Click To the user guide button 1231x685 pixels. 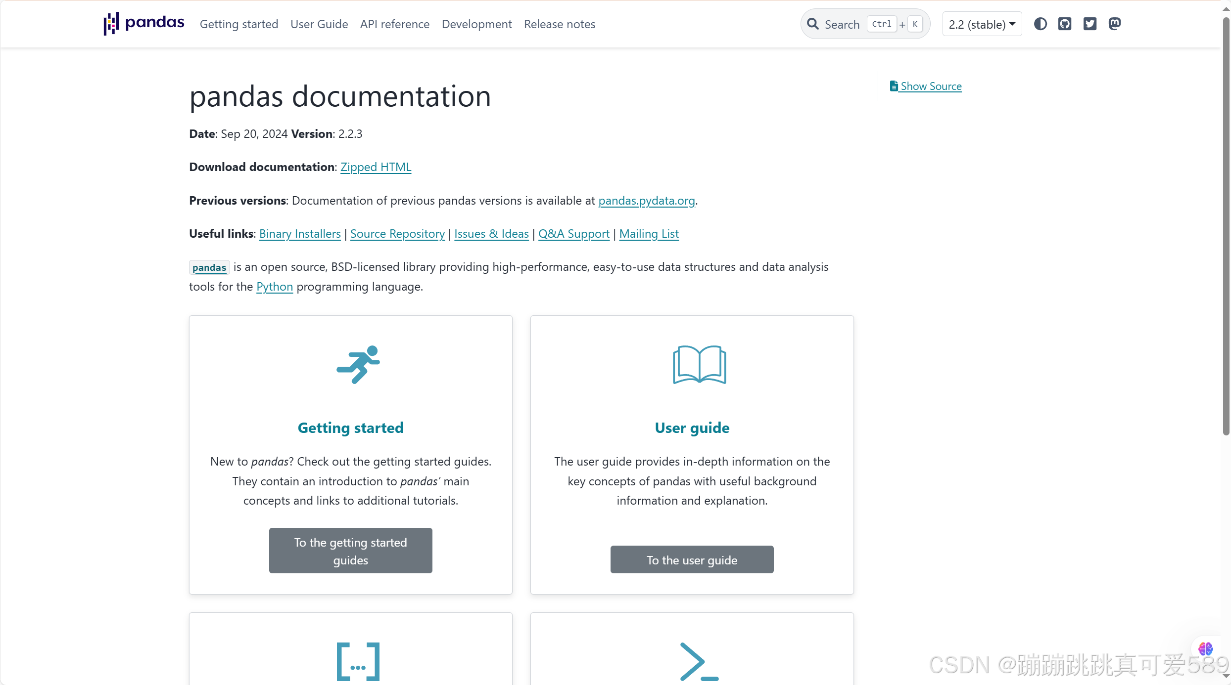[x=692, y=559]
